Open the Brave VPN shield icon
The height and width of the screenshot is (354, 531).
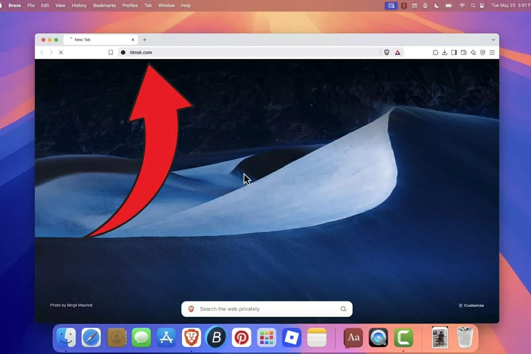point(482,52)
